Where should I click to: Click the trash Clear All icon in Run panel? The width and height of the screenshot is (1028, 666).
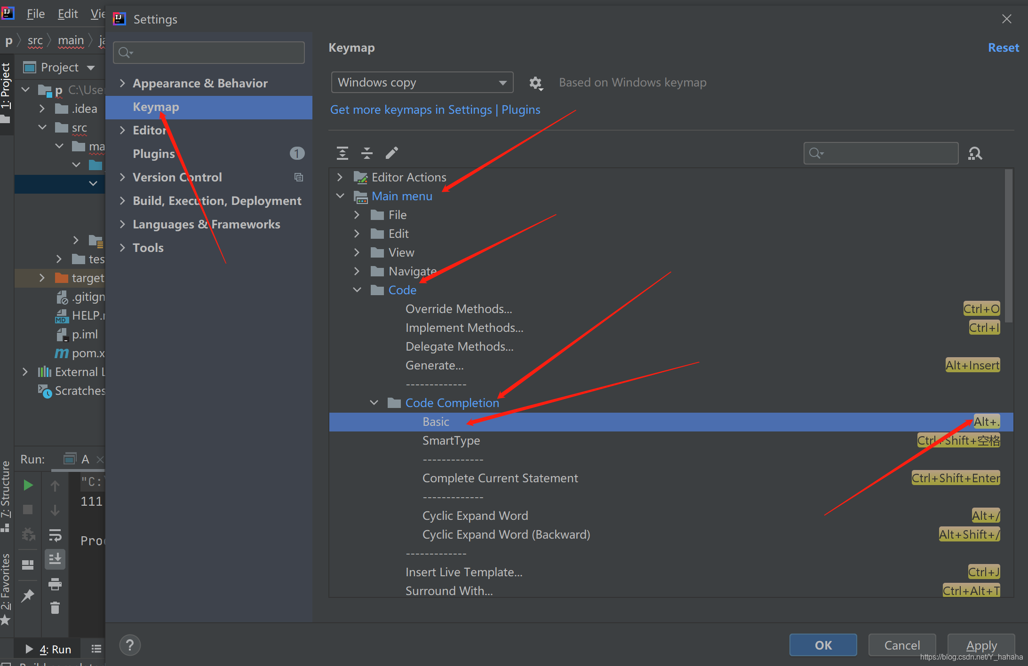tap(55, 608)
